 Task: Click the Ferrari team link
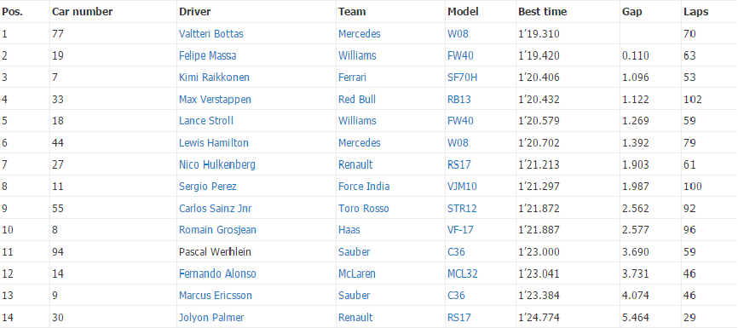(x=352, y=78)
